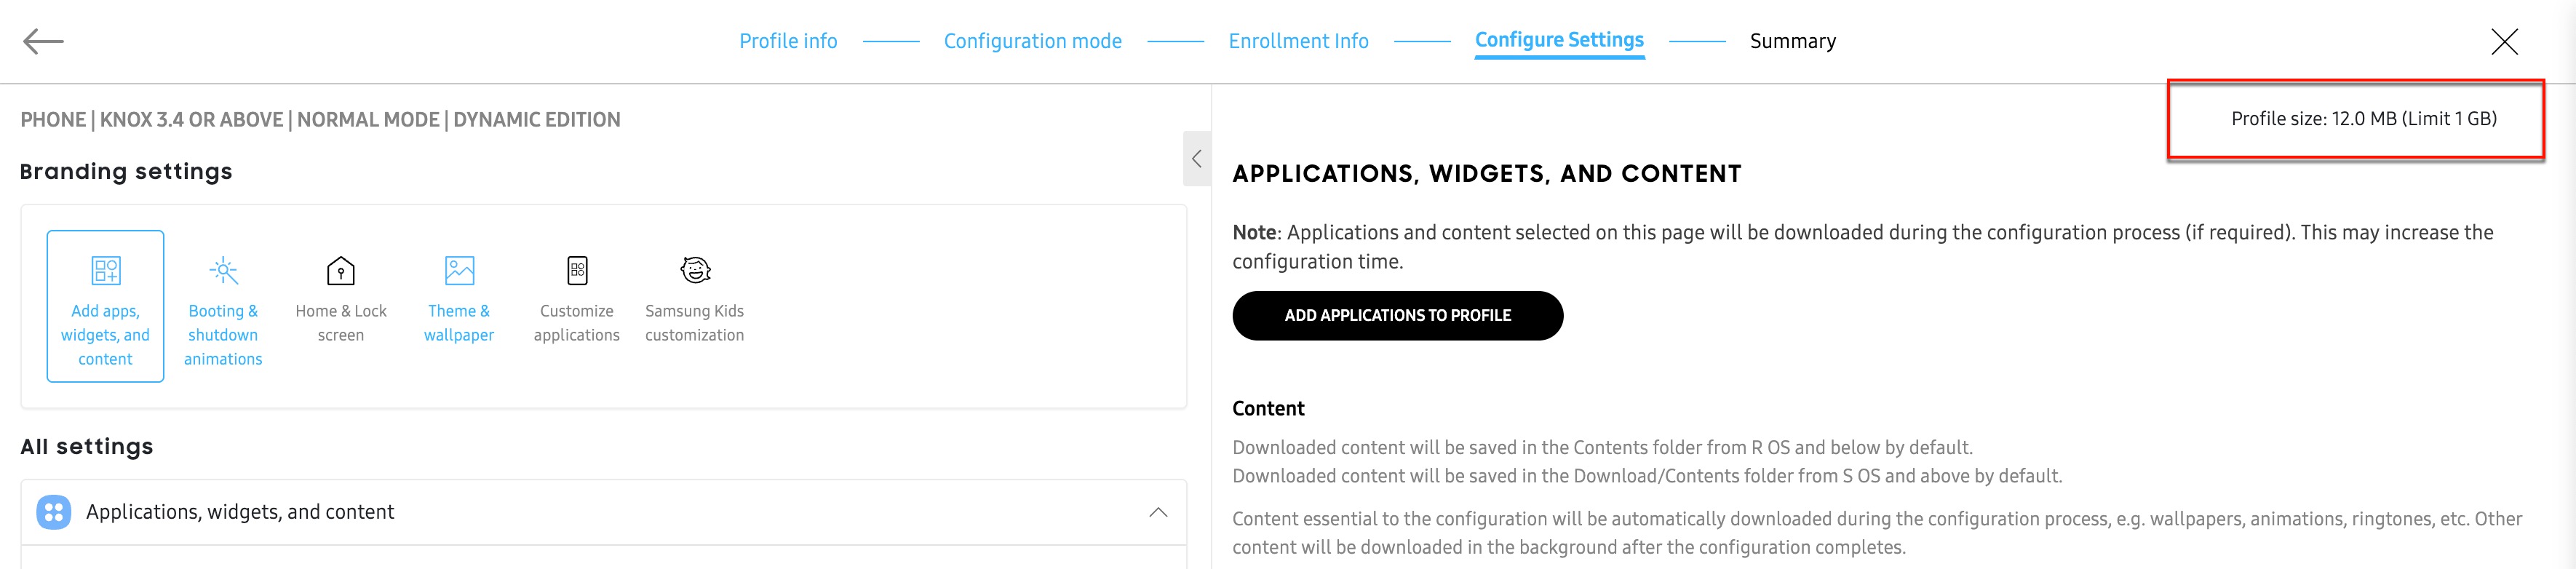Jump to Summary step
Screen dimensions: 2576x569
[x=1792, y=41]
